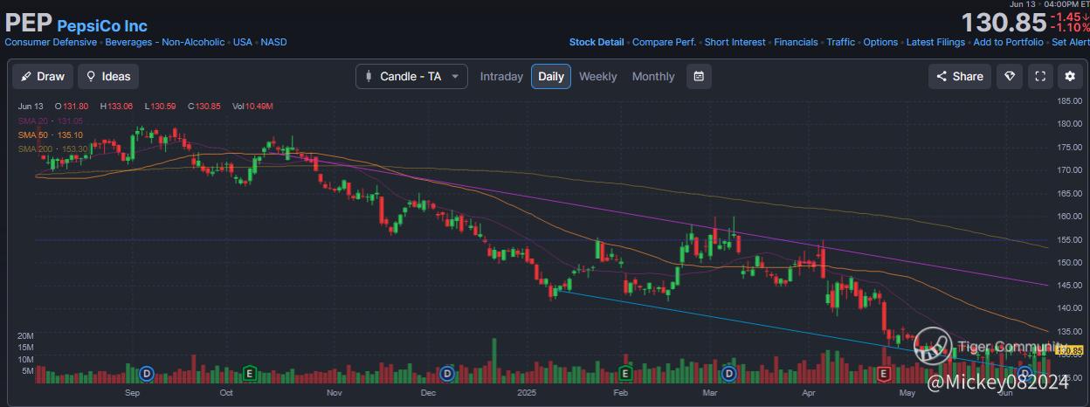This screenshot has height=407, width=1090.
Task: Select the SMA 50 indicator label
Action: click(x=51, y=135)
